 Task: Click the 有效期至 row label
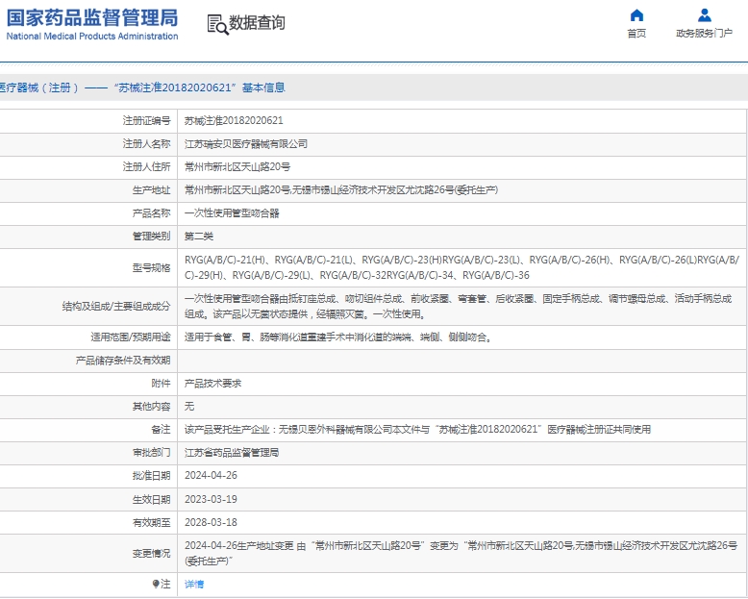pos(151,522)
